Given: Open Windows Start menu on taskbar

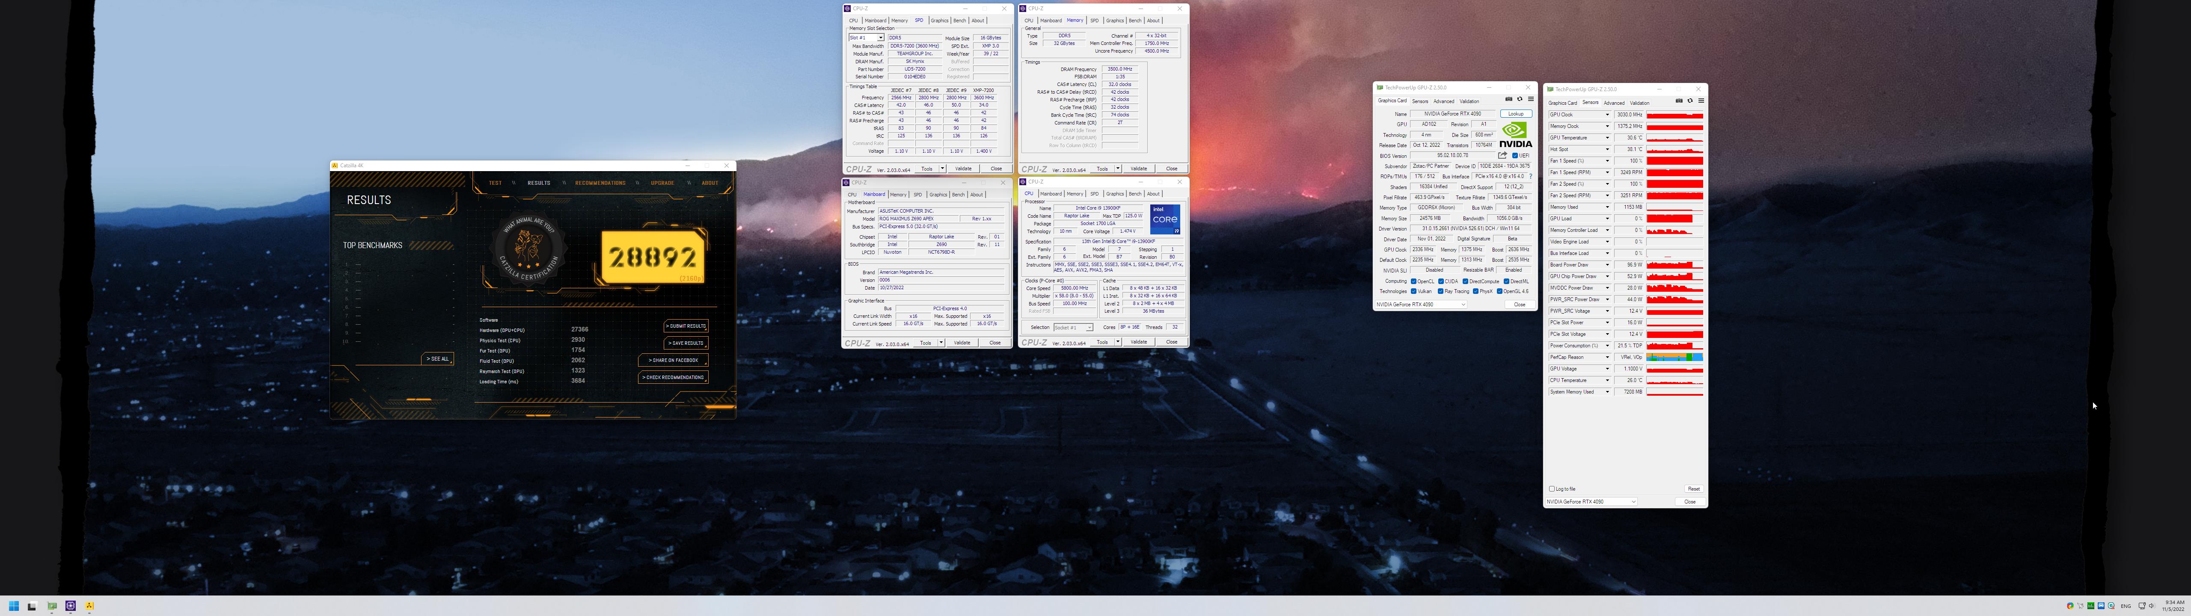Looking at the screenshot, I should [x=14, y=606].
